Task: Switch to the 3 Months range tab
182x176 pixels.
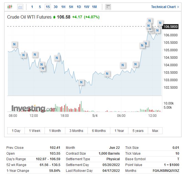Action: click(x=76, y=131)
